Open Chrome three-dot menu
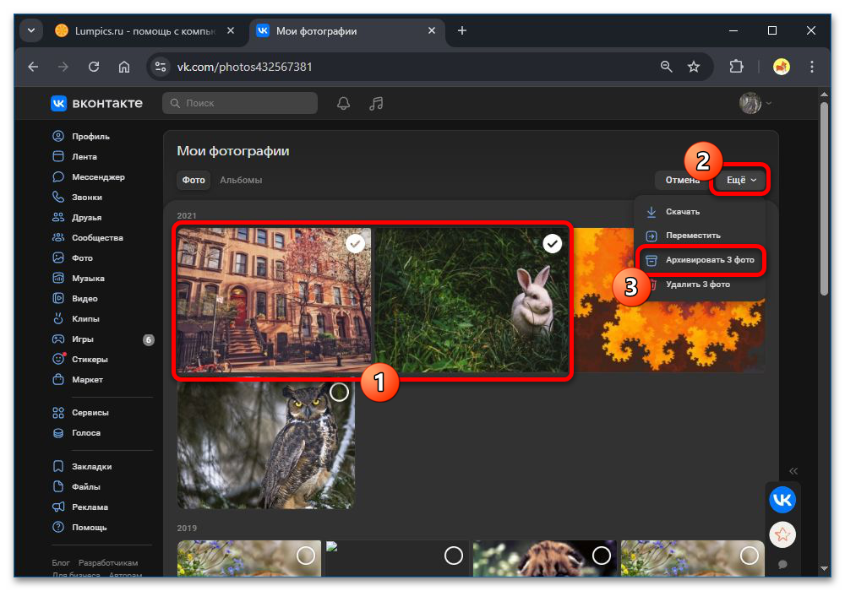Screen dimensions: 845x591 point(811,67)
